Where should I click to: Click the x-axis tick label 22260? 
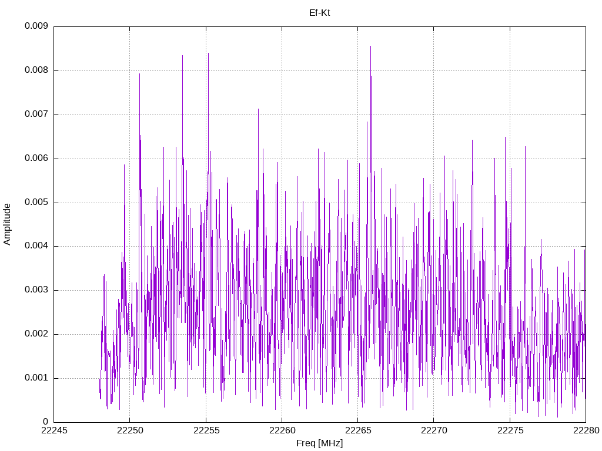click(282, 430)
